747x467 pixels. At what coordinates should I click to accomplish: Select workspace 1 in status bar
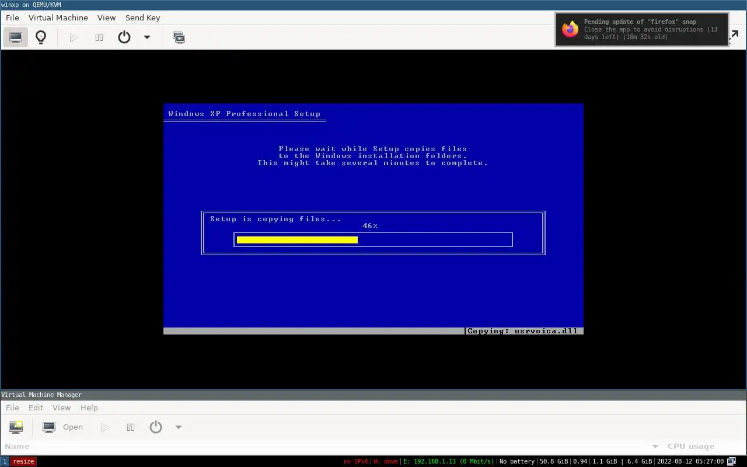pos(5,461)
